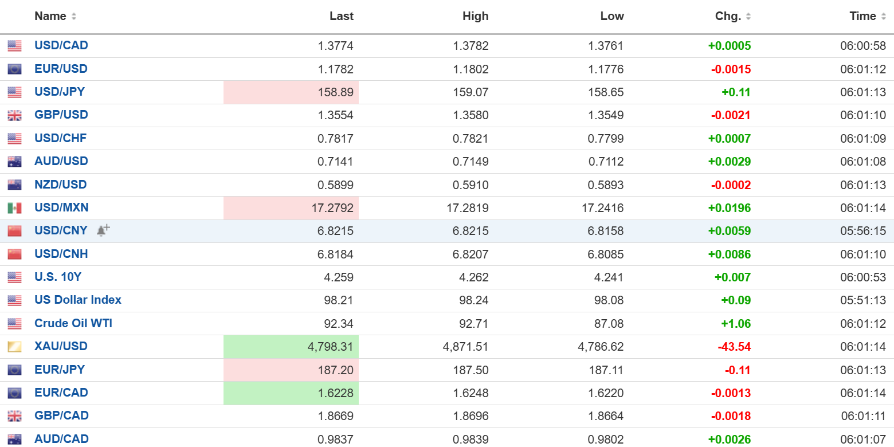Click the High column header
This screenshot has width=894, height=447.
click(475, 17)
